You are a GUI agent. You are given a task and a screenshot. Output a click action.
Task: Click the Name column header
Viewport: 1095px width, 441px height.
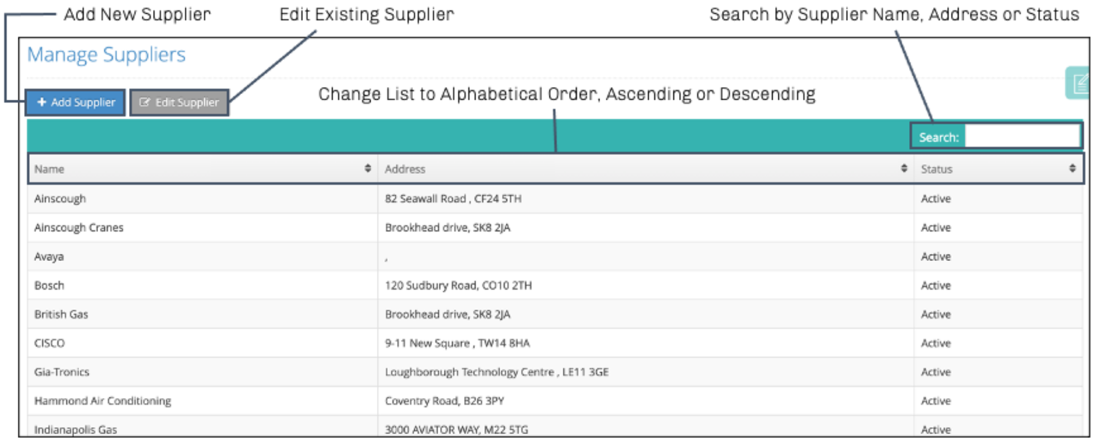203,169
